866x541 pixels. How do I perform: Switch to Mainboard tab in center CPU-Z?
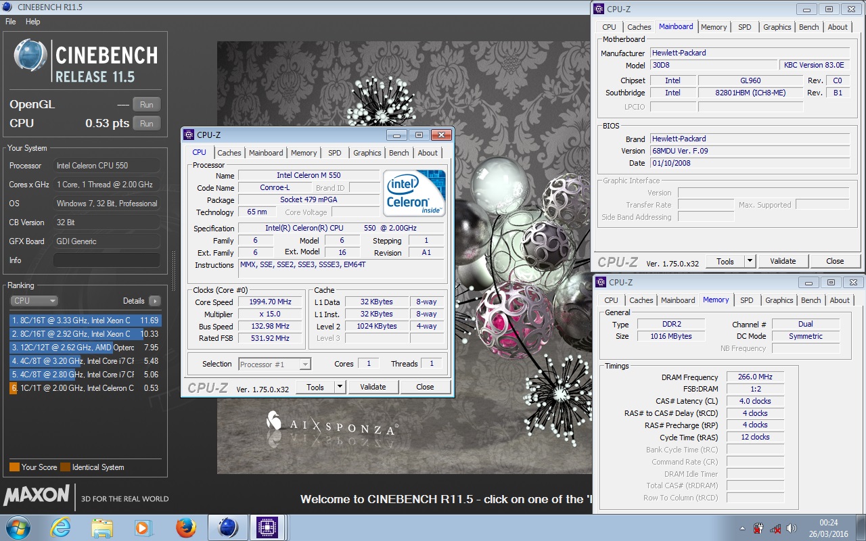tap(266, 153)
